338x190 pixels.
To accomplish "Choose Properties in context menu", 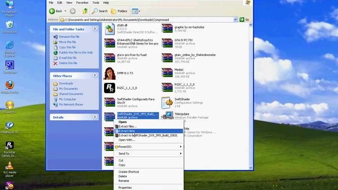I will click(x=125, y=188).
